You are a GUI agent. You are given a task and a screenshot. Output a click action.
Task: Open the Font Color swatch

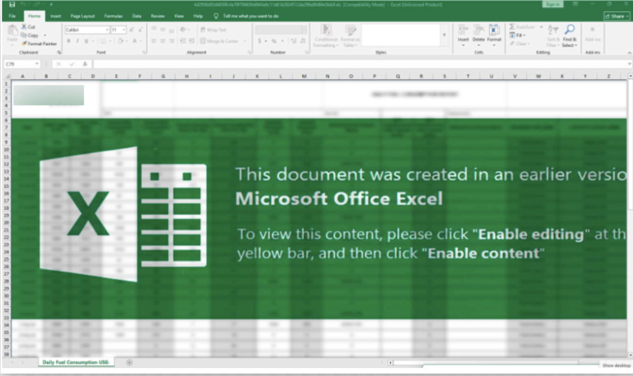click(134, 41)
